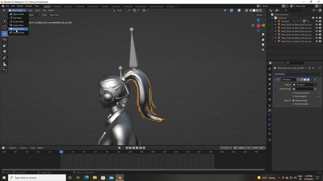Open the Modifier wrench properties tab

tap(270, 111)
